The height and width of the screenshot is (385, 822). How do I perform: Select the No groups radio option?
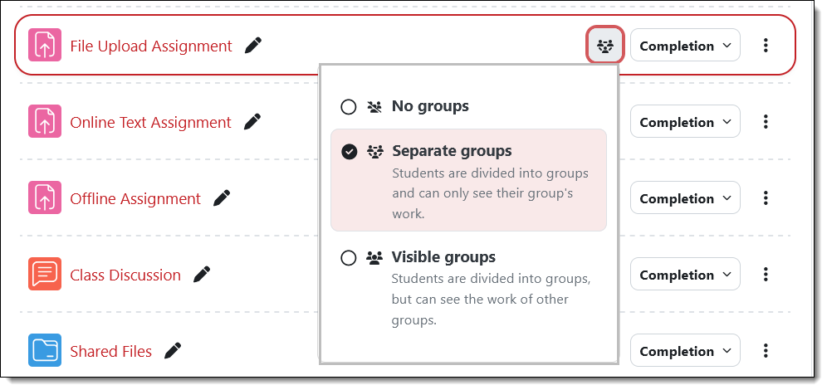pos(349,107)
